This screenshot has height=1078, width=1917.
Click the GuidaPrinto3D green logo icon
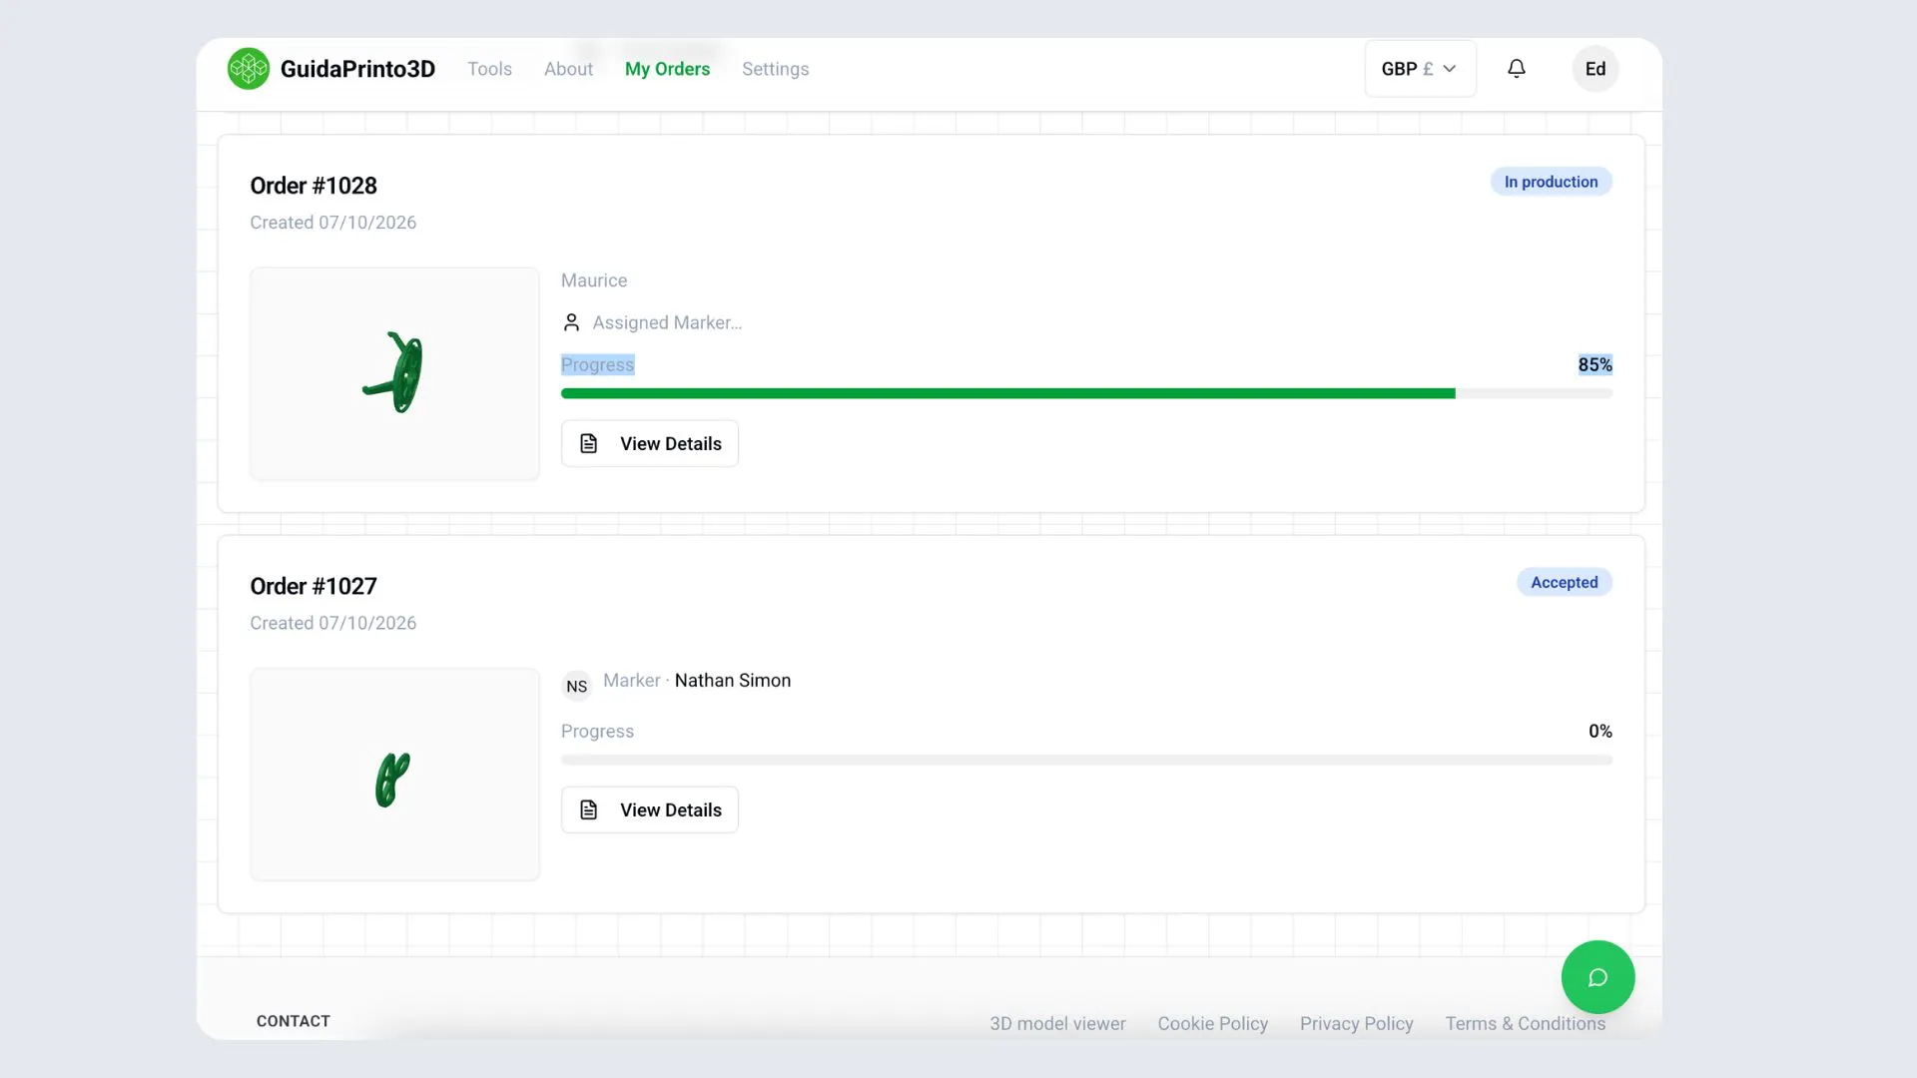click(249, 69)
